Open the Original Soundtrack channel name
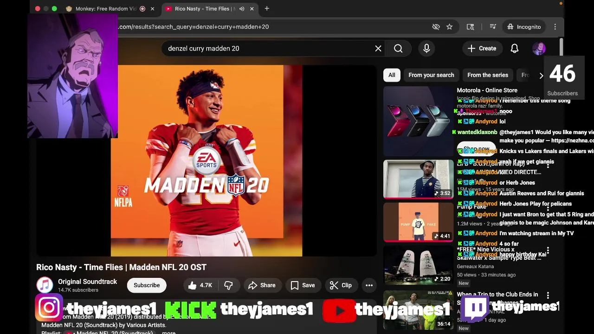The width and height of the screenshot is (594, 334). click(87, 282)
